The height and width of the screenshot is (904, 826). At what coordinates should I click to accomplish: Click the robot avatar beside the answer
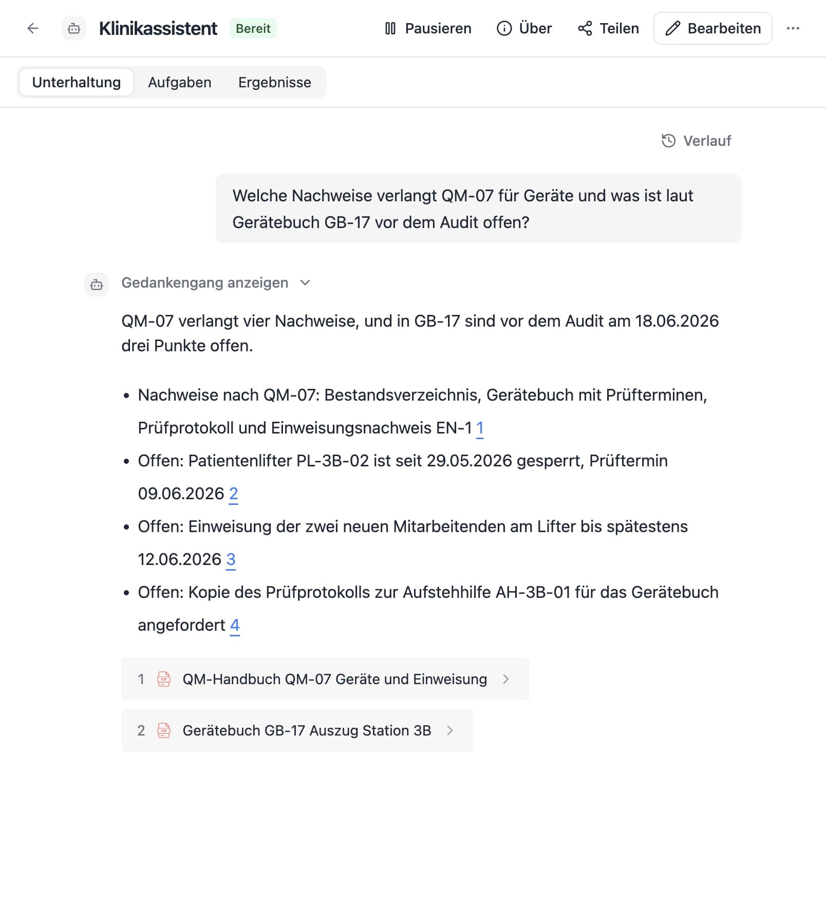[x=97, y=285]
